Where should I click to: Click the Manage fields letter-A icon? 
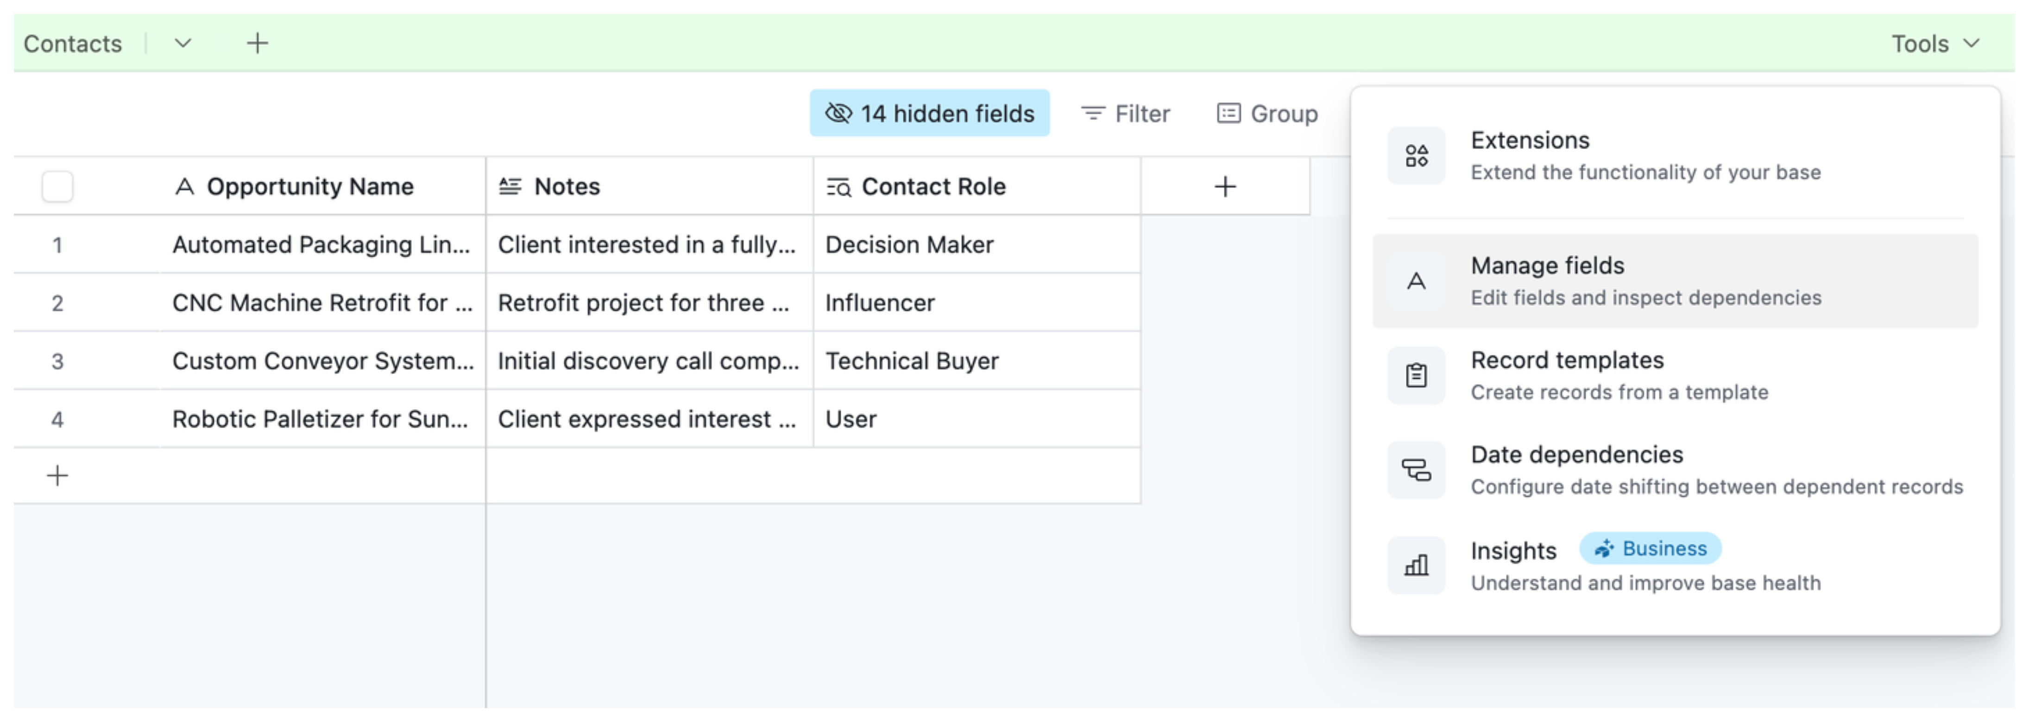[x=1415, y=281]
